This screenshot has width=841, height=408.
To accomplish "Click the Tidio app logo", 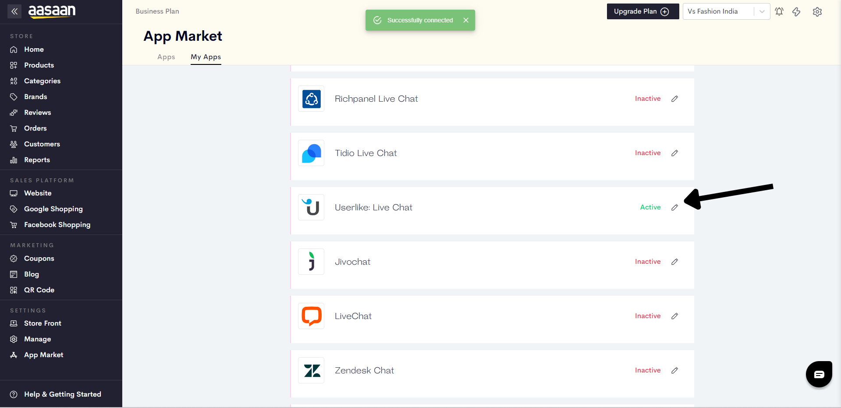I will (x=311, y=153).
